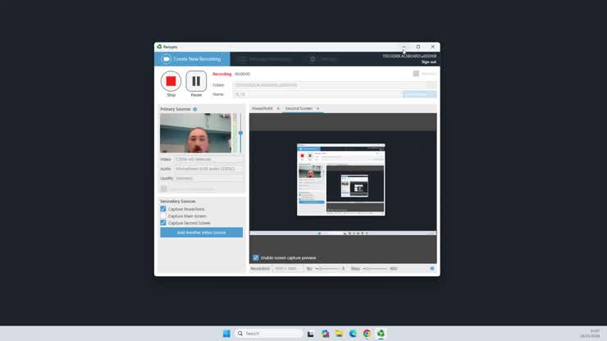Click the recording Name field

(x=317, y=94)
